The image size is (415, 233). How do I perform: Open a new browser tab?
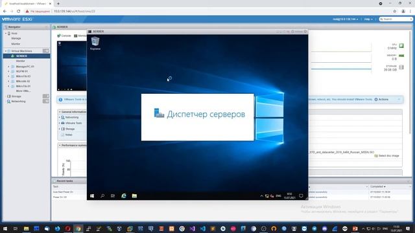pyautogui.click(x=58, y=4)
